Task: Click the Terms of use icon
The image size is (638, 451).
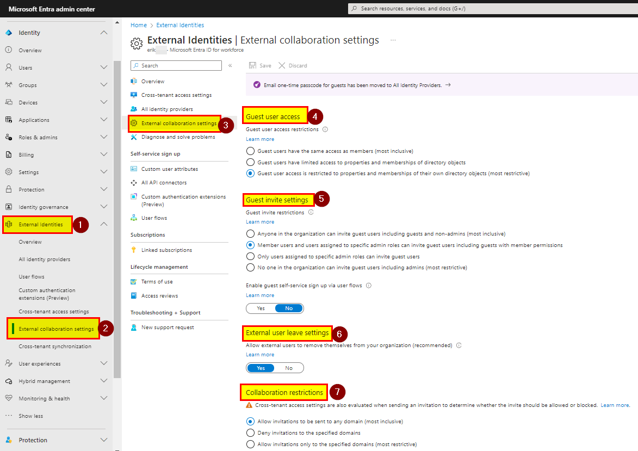Action: click(x=134, y=282)
